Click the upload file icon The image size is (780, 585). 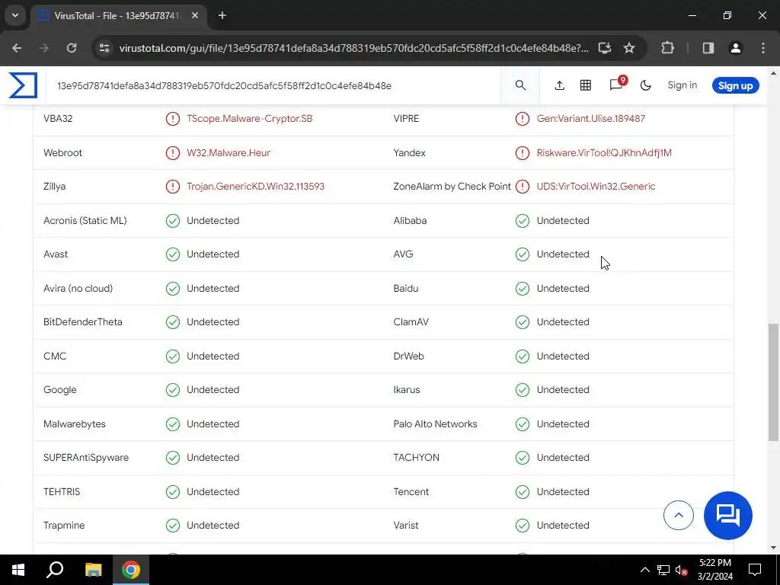(x=560, y=85)
